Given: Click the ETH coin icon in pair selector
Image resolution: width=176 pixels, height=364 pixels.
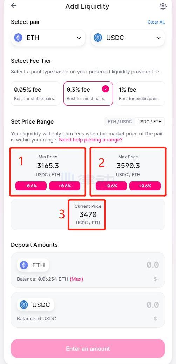Looking at the screenshot, I should point(18,38).
